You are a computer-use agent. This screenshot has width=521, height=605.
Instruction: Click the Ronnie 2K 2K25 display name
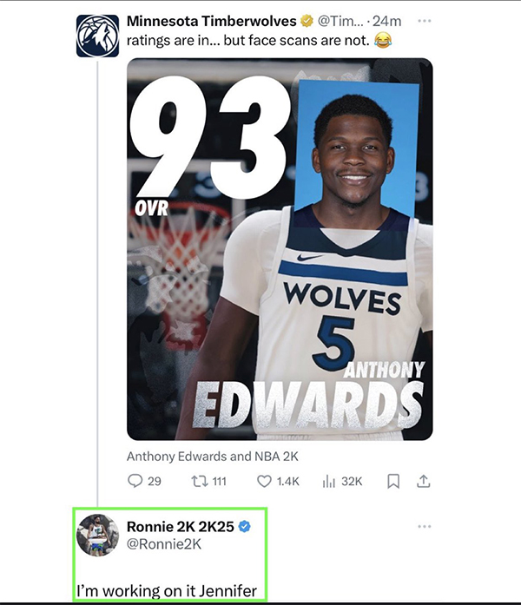(x=181, y=526)
